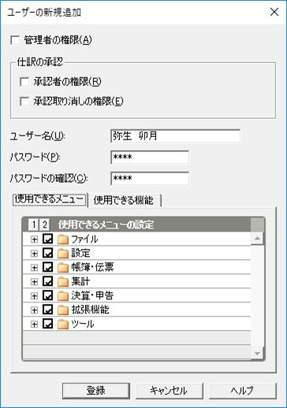Enable 管理者の権限 checkbox

point(15,40)
